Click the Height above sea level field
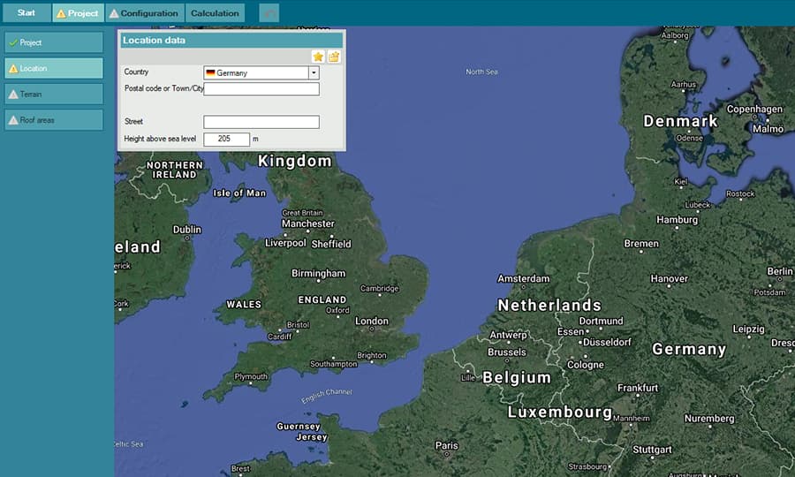 [x=226, y=139]
